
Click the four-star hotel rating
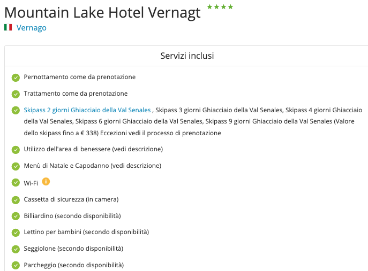[x=220, y=7]
